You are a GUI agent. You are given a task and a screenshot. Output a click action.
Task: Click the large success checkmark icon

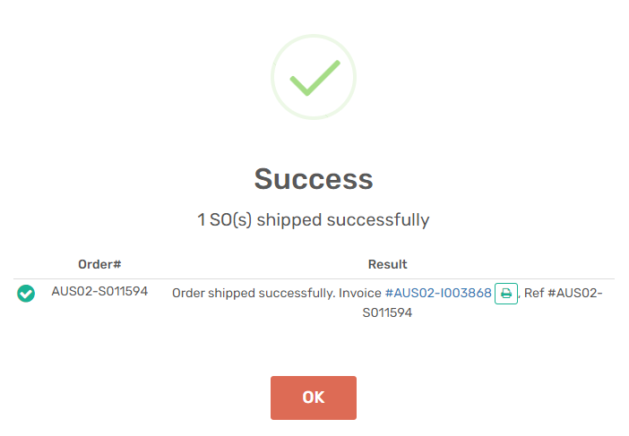pyautogui.click(x=314, y=78)
